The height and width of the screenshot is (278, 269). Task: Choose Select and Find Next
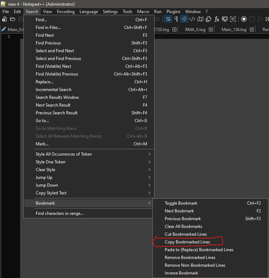89,51
